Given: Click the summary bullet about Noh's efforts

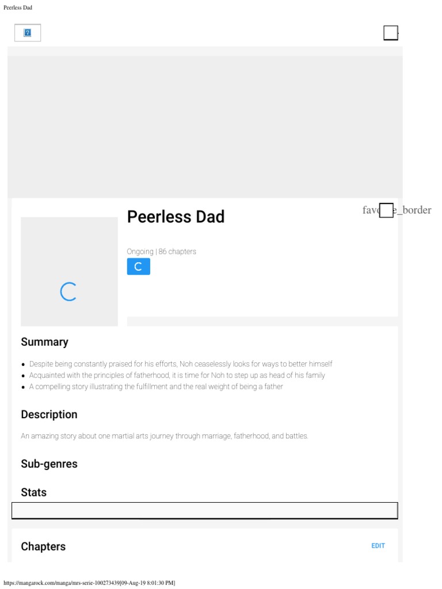Looking at the screenshot, I should (x=181, y=364).
